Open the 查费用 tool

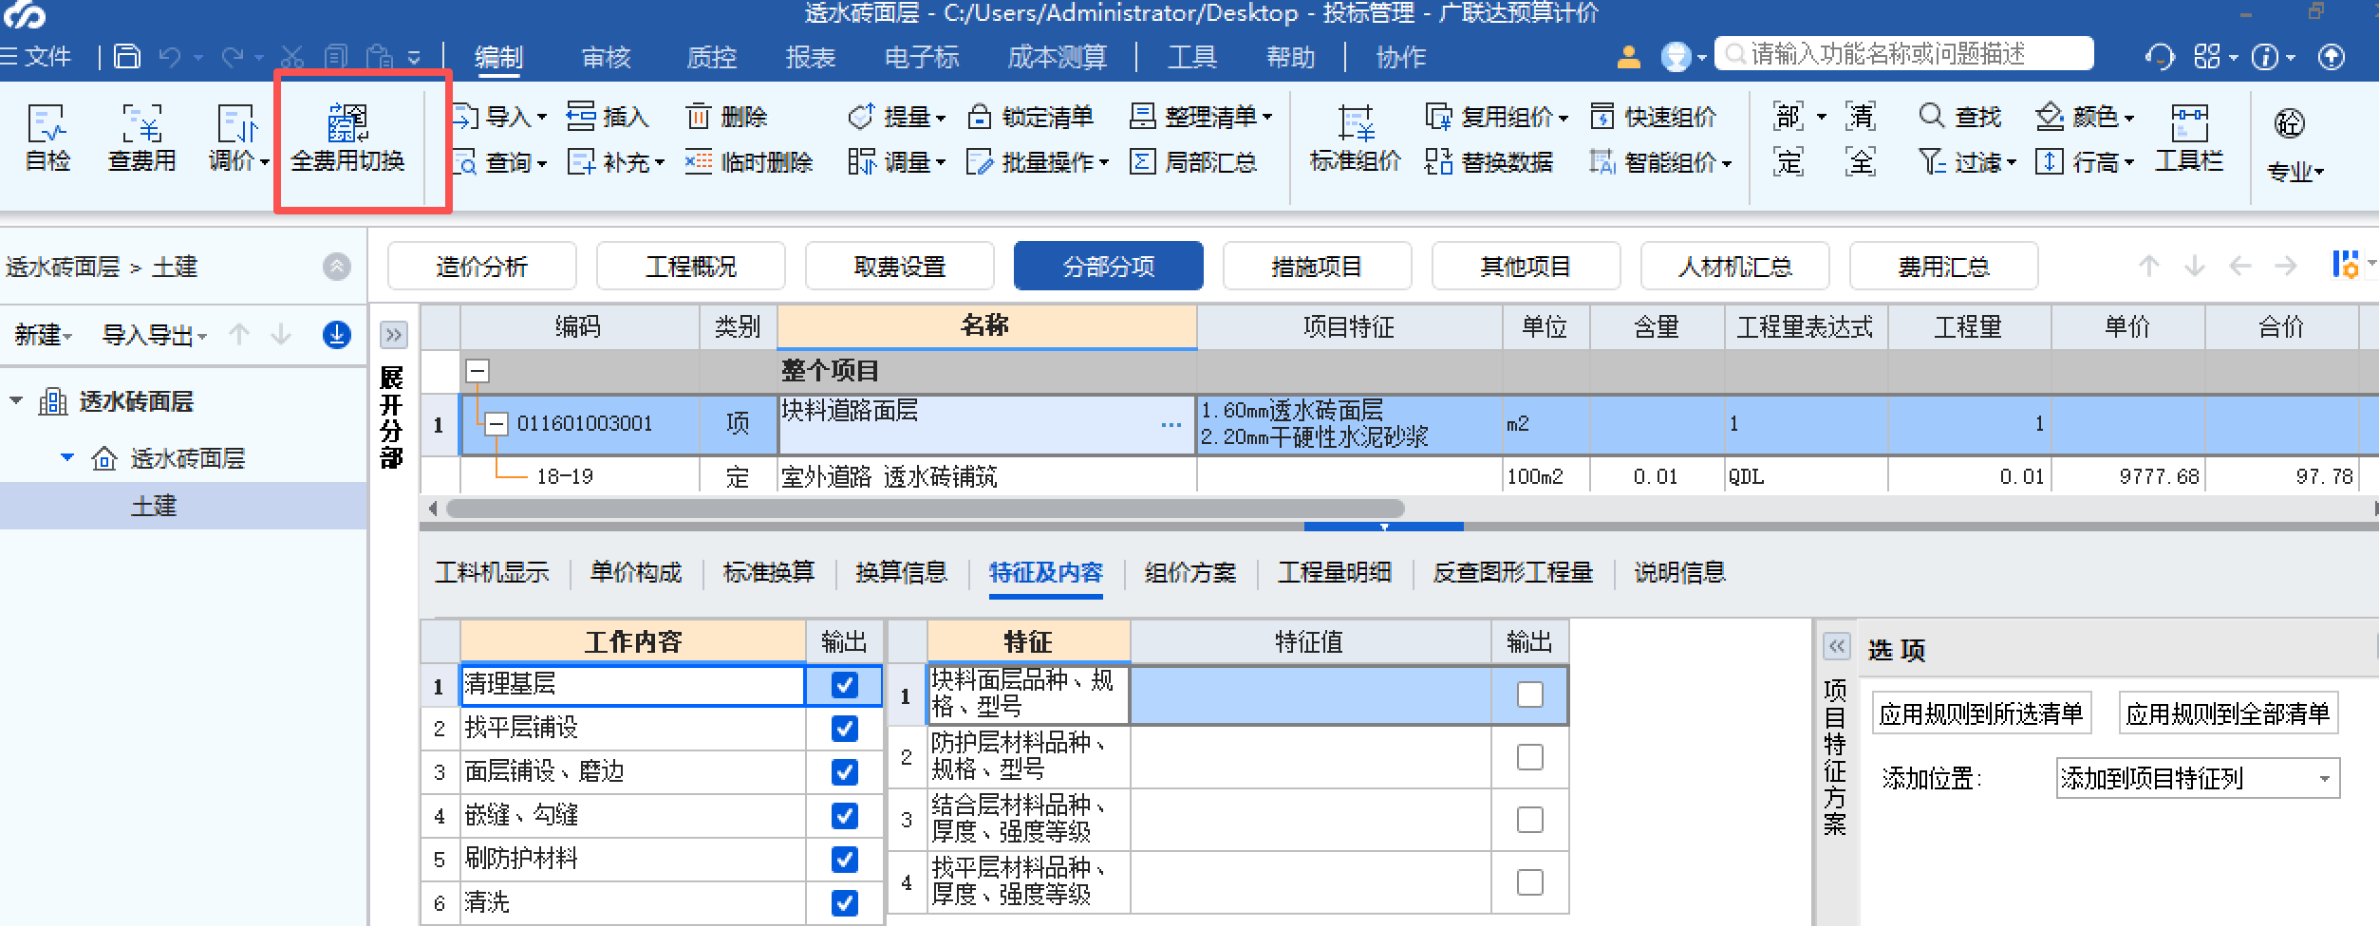(x=140, y=140)
